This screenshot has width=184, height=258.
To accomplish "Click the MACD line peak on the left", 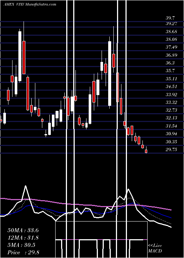I will click(x=26, y=186).
